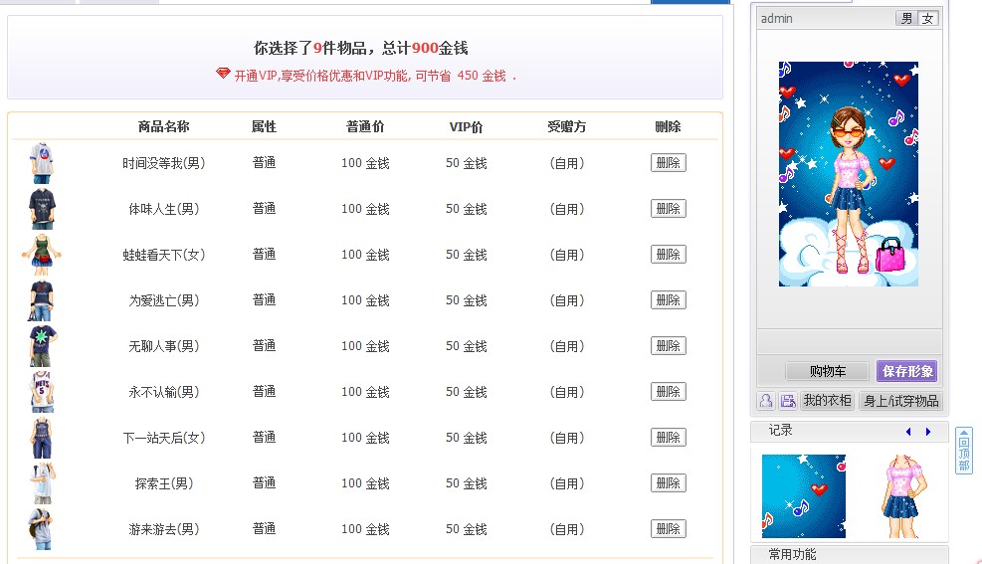The width and height of the screenshot is (982, 564).
Task: Switch avatar gender to 女
Action: pos(928,18)
